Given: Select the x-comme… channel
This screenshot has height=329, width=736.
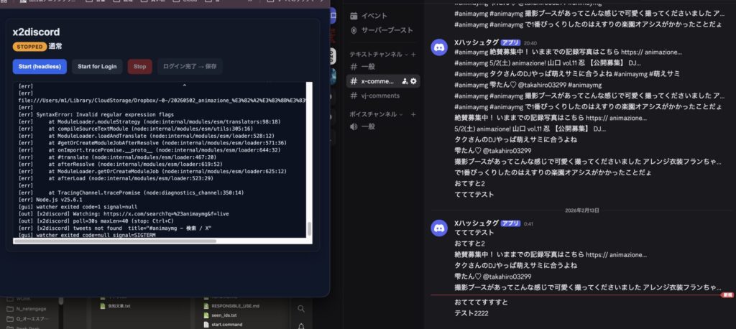Looking at the screenshot, I should pyautogui.click(x=384, y=81).
